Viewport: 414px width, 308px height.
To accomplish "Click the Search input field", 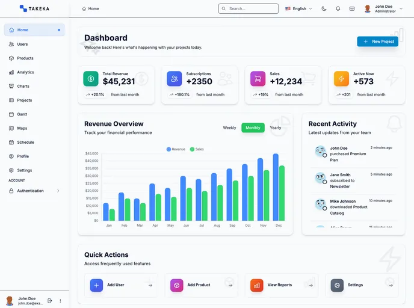I will pos(249,8).
